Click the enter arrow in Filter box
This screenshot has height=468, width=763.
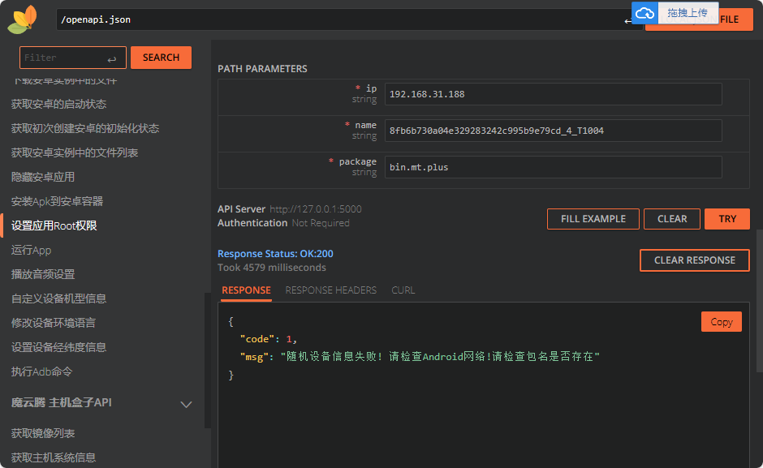tap(112, 58)
